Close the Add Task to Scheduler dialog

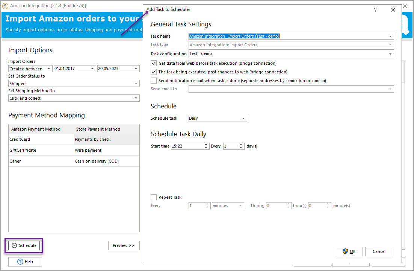tap(393, 10)
